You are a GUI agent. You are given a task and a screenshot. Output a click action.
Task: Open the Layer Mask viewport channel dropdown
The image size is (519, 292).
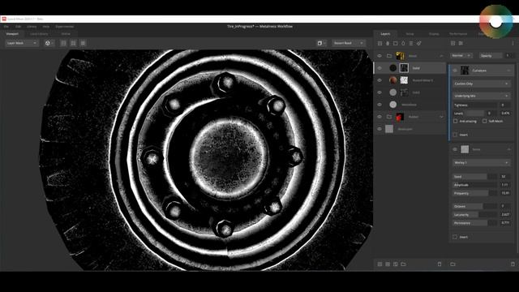[22, 43]
